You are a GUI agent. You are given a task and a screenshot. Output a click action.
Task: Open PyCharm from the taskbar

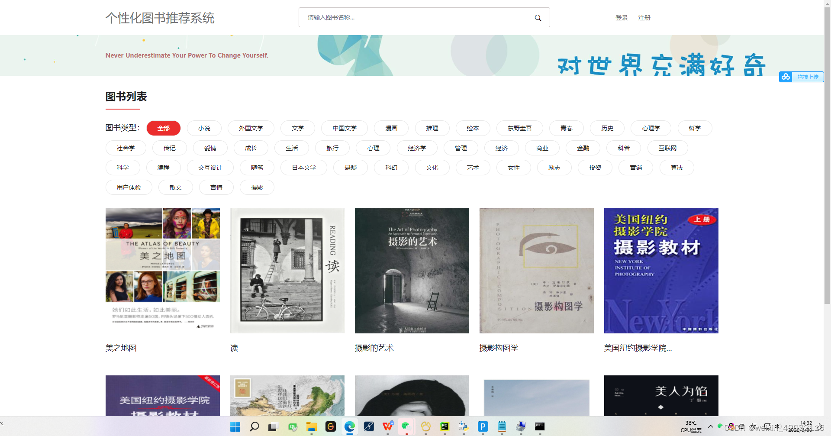click(444, 427)
